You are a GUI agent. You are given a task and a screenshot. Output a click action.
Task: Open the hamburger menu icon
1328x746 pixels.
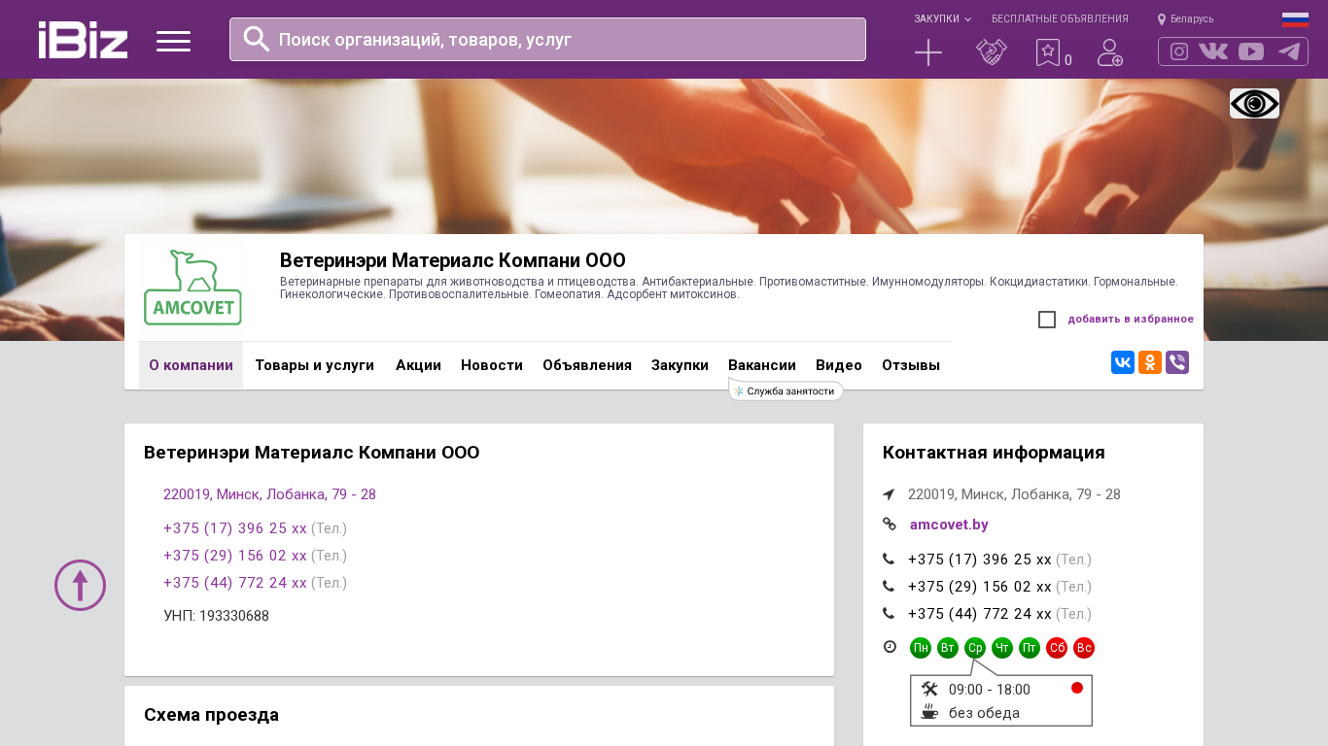(173, 41)
